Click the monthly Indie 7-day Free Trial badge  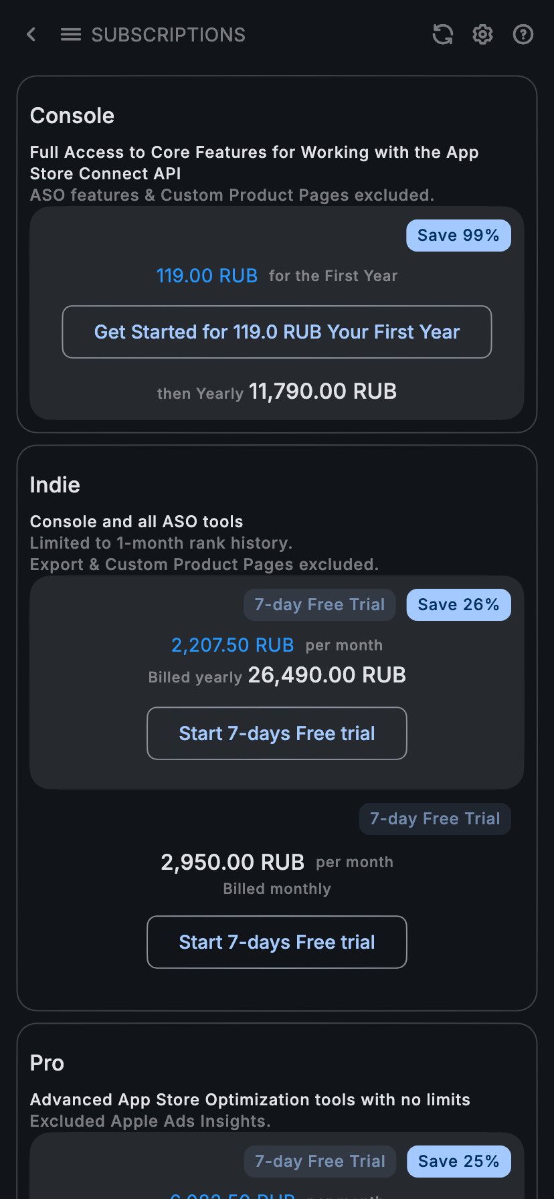435,819
